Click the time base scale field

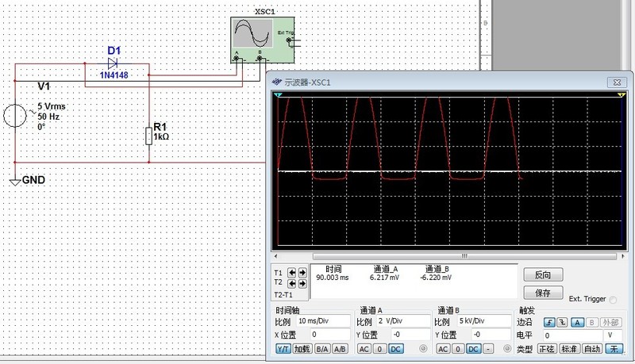[322, 322]
